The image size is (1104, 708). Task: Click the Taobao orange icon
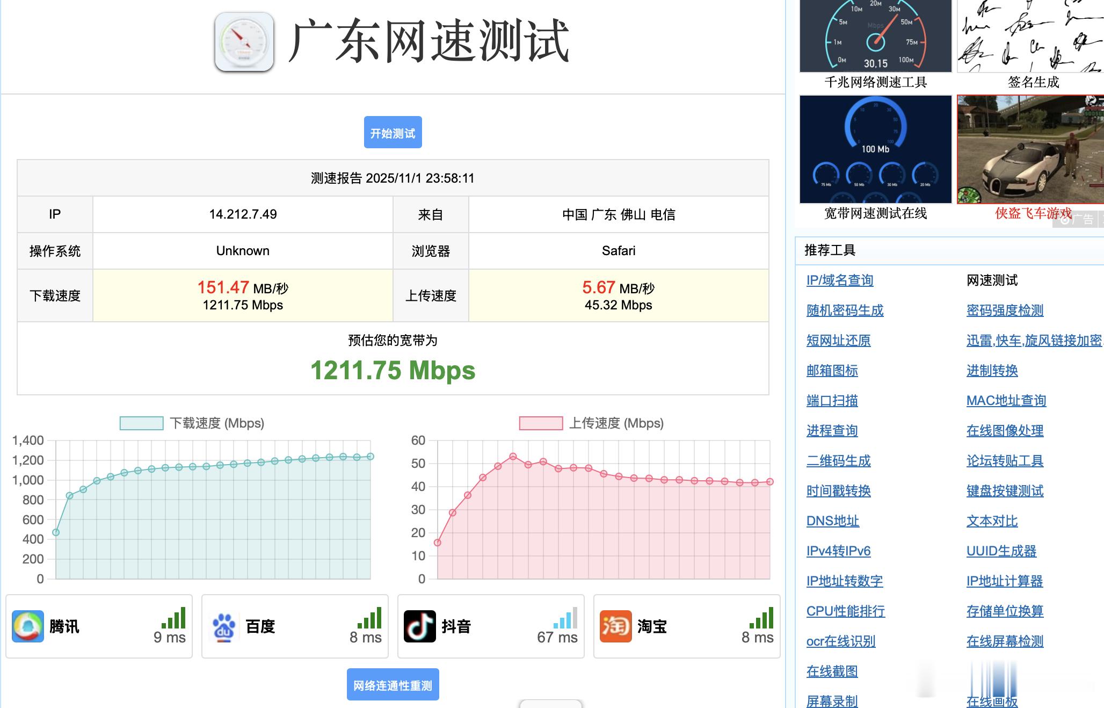[615, 626]
